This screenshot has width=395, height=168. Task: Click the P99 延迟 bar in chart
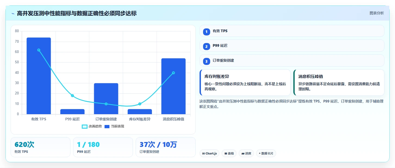72,111
